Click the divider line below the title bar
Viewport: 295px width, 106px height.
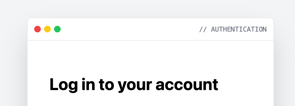[x=151, y=40]
